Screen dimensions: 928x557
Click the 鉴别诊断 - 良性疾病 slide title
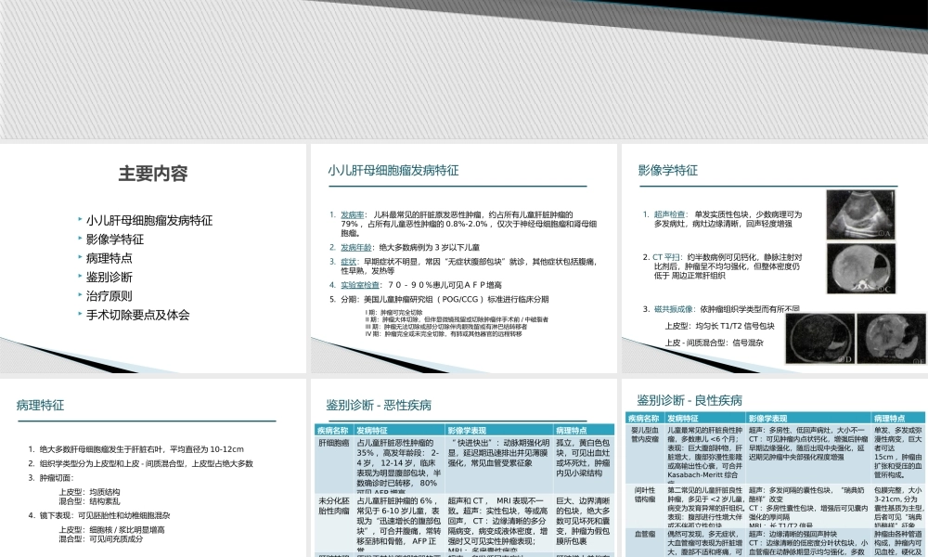point(690,400)
